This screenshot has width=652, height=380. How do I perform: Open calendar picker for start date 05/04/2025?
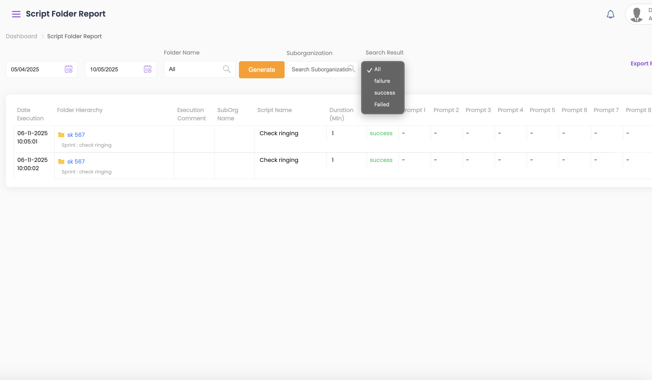[x=69, y=69]
